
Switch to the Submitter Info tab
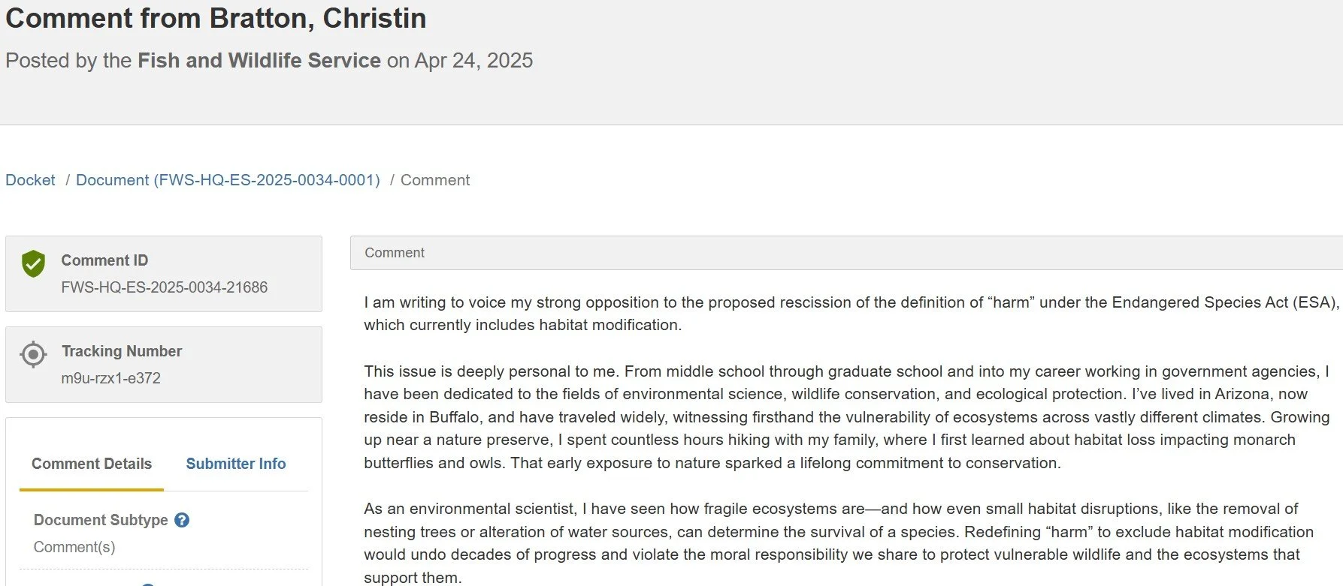click(x=236, y=464)
